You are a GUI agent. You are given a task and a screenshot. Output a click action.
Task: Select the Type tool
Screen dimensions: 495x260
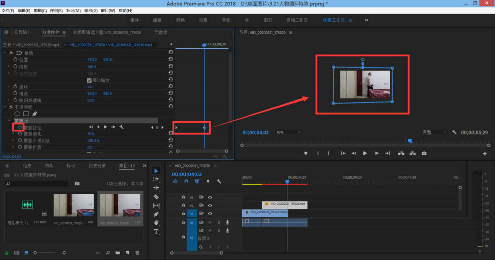pyautogui.click(x=156, y=231)
